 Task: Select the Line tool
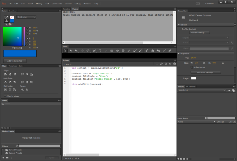coord(106,50)
